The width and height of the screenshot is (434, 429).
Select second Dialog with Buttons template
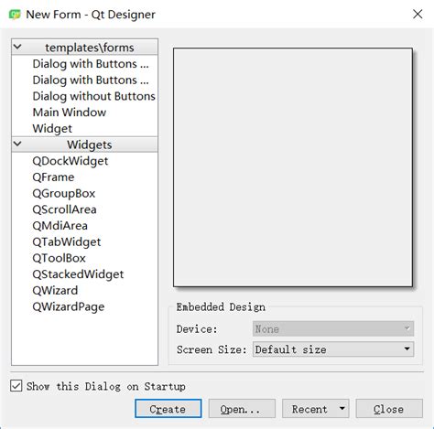click(91, 80)
